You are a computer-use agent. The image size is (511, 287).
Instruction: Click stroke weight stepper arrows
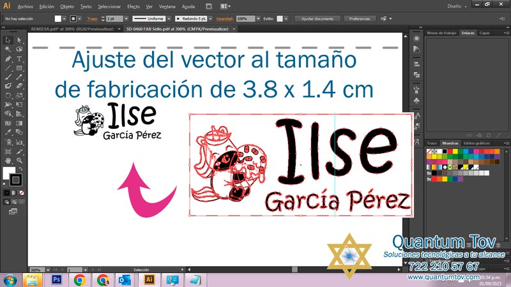[103, 19]
